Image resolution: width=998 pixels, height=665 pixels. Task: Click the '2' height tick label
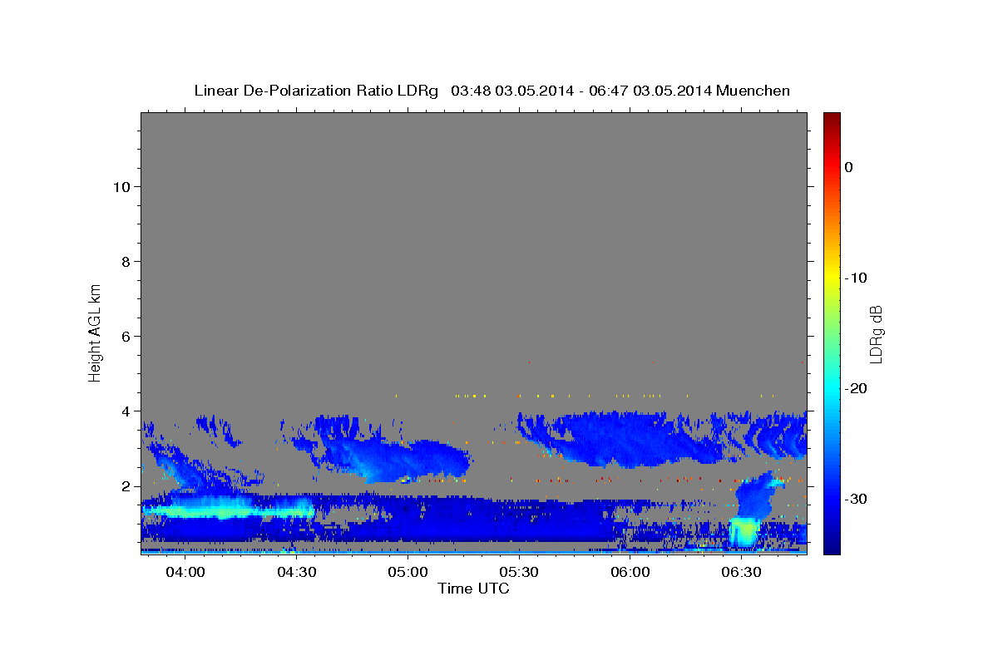[x=125, y=485]
